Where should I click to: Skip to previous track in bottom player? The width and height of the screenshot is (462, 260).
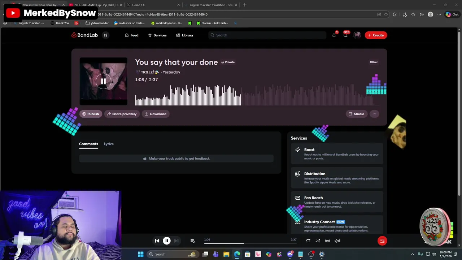point(157,240)
